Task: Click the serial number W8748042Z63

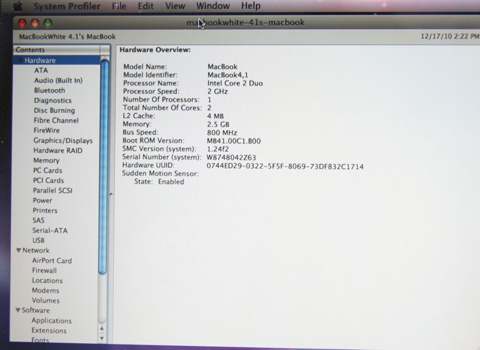Action: coord(231,158)
